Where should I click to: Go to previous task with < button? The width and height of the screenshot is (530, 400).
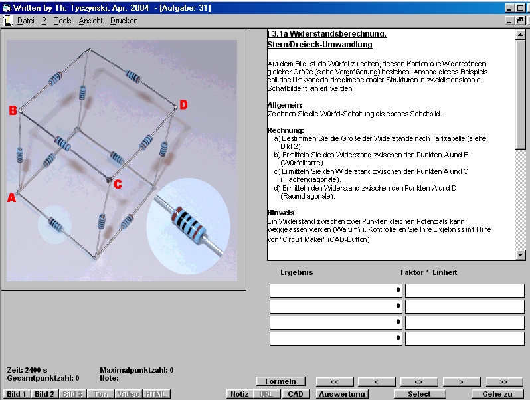tap(377, 381)
